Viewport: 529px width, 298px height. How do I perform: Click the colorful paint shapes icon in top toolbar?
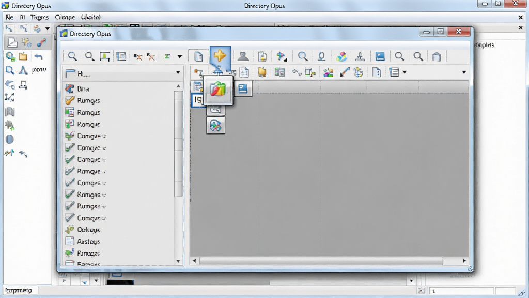point(341,56)
